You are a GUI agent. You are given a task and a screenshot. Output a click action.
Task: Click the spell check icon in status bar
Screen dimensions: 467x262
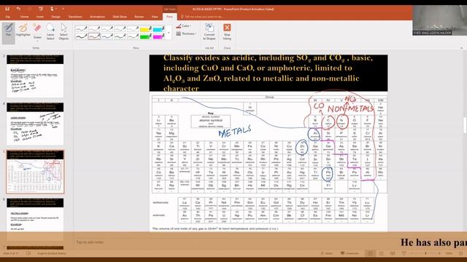[x=28, y=253]
